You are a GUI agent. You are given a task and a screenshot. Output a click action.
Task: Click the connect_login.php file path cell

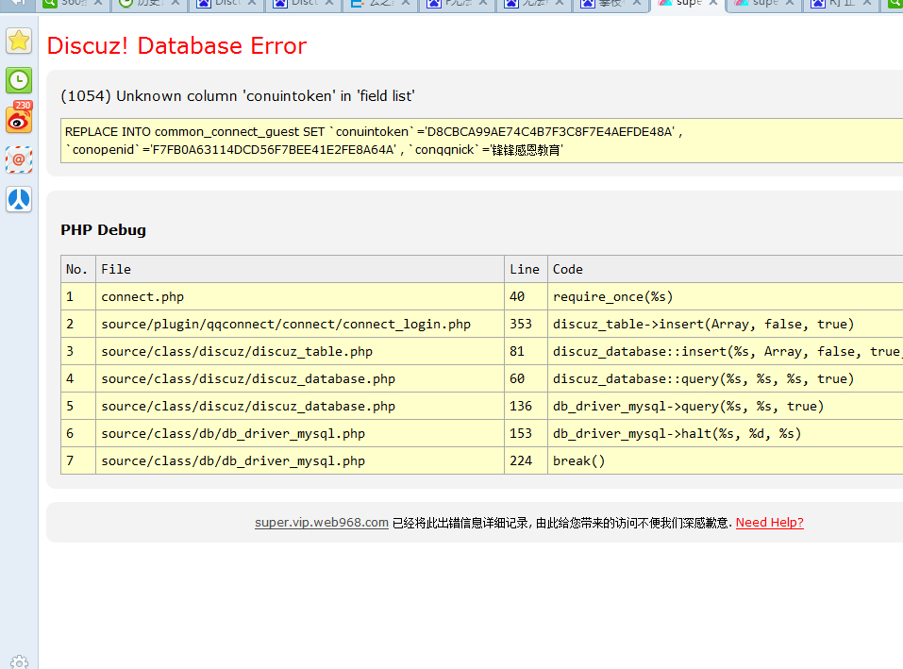point(300,325)
